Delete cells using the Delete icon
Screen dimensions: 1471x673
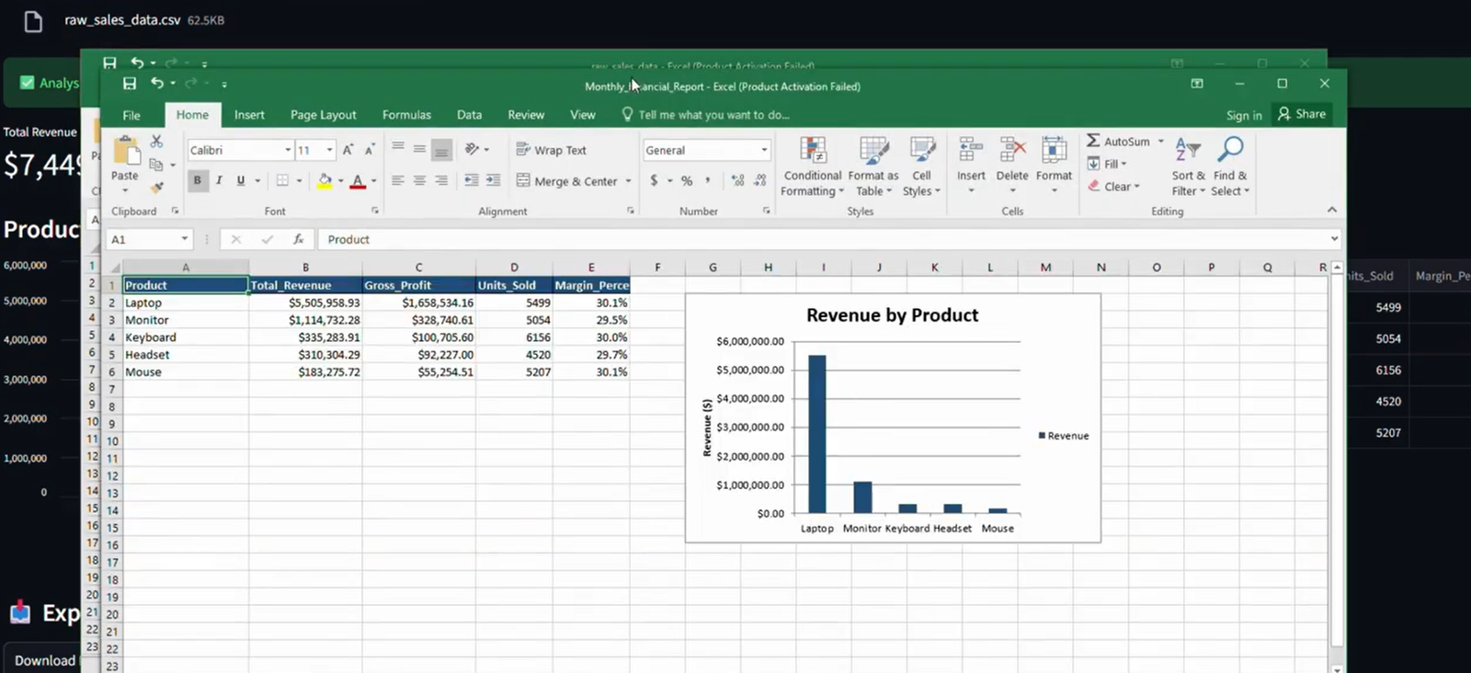tap(1012, 150)
